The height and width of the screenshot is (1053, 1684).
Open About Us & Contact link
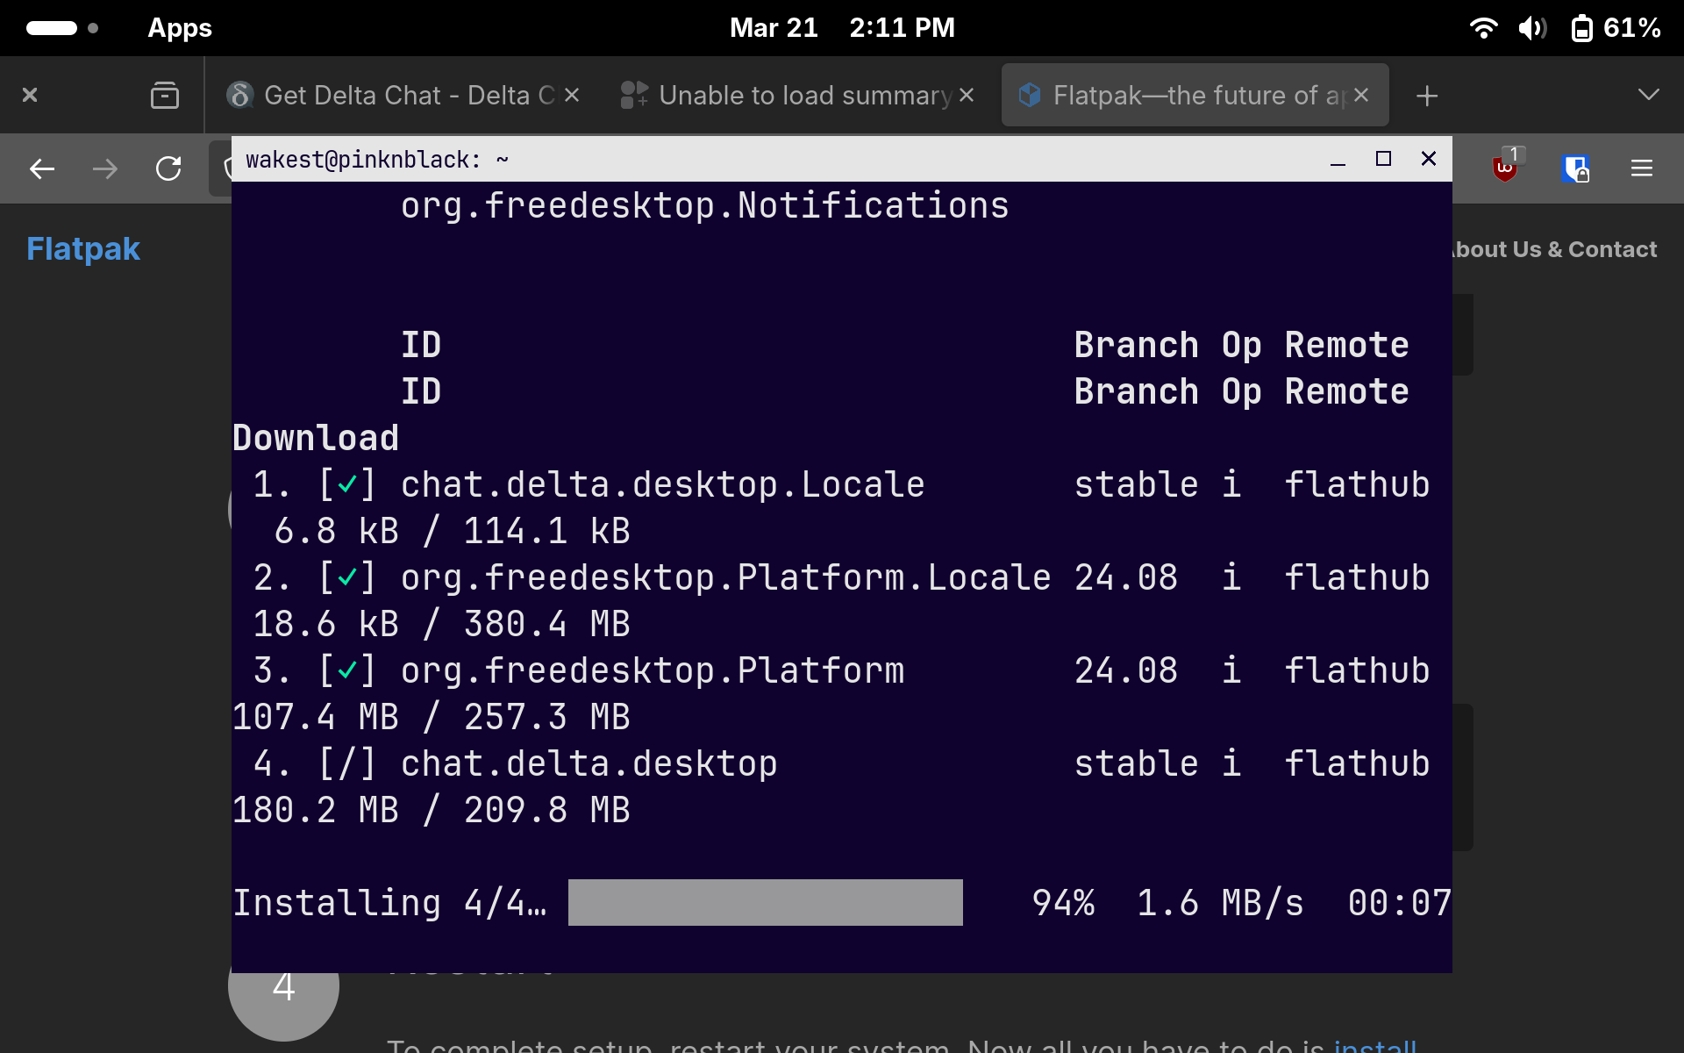point(1554,249)
